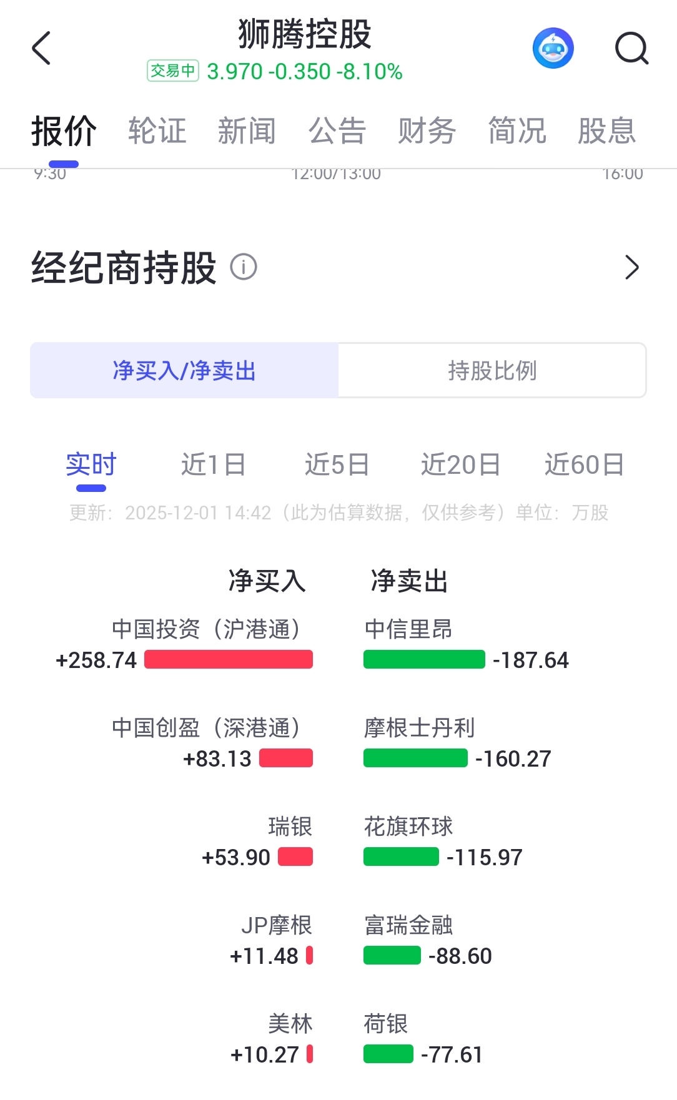Open the 轮证 tab
The height and width of the screenshot is (1100, 677).
click(x=157, y=131)
